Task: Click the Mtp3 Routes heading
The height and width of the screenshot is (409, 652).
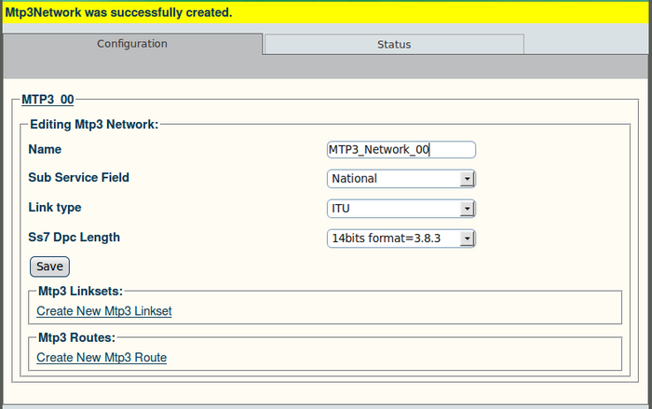Action: (76, 337)
